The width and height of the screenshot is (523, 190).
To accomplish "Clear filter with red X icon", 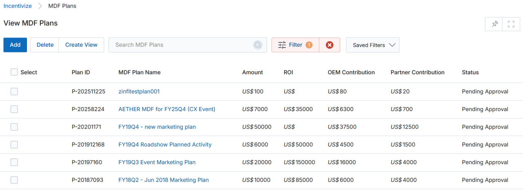I will tap(329, 45).
